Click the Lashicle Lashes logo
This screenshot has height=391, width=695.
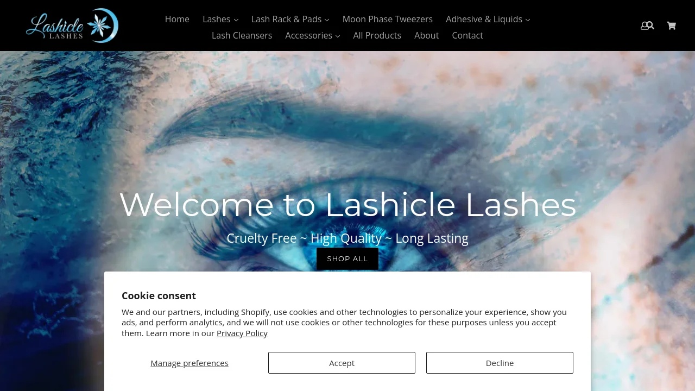click(72, 26)
